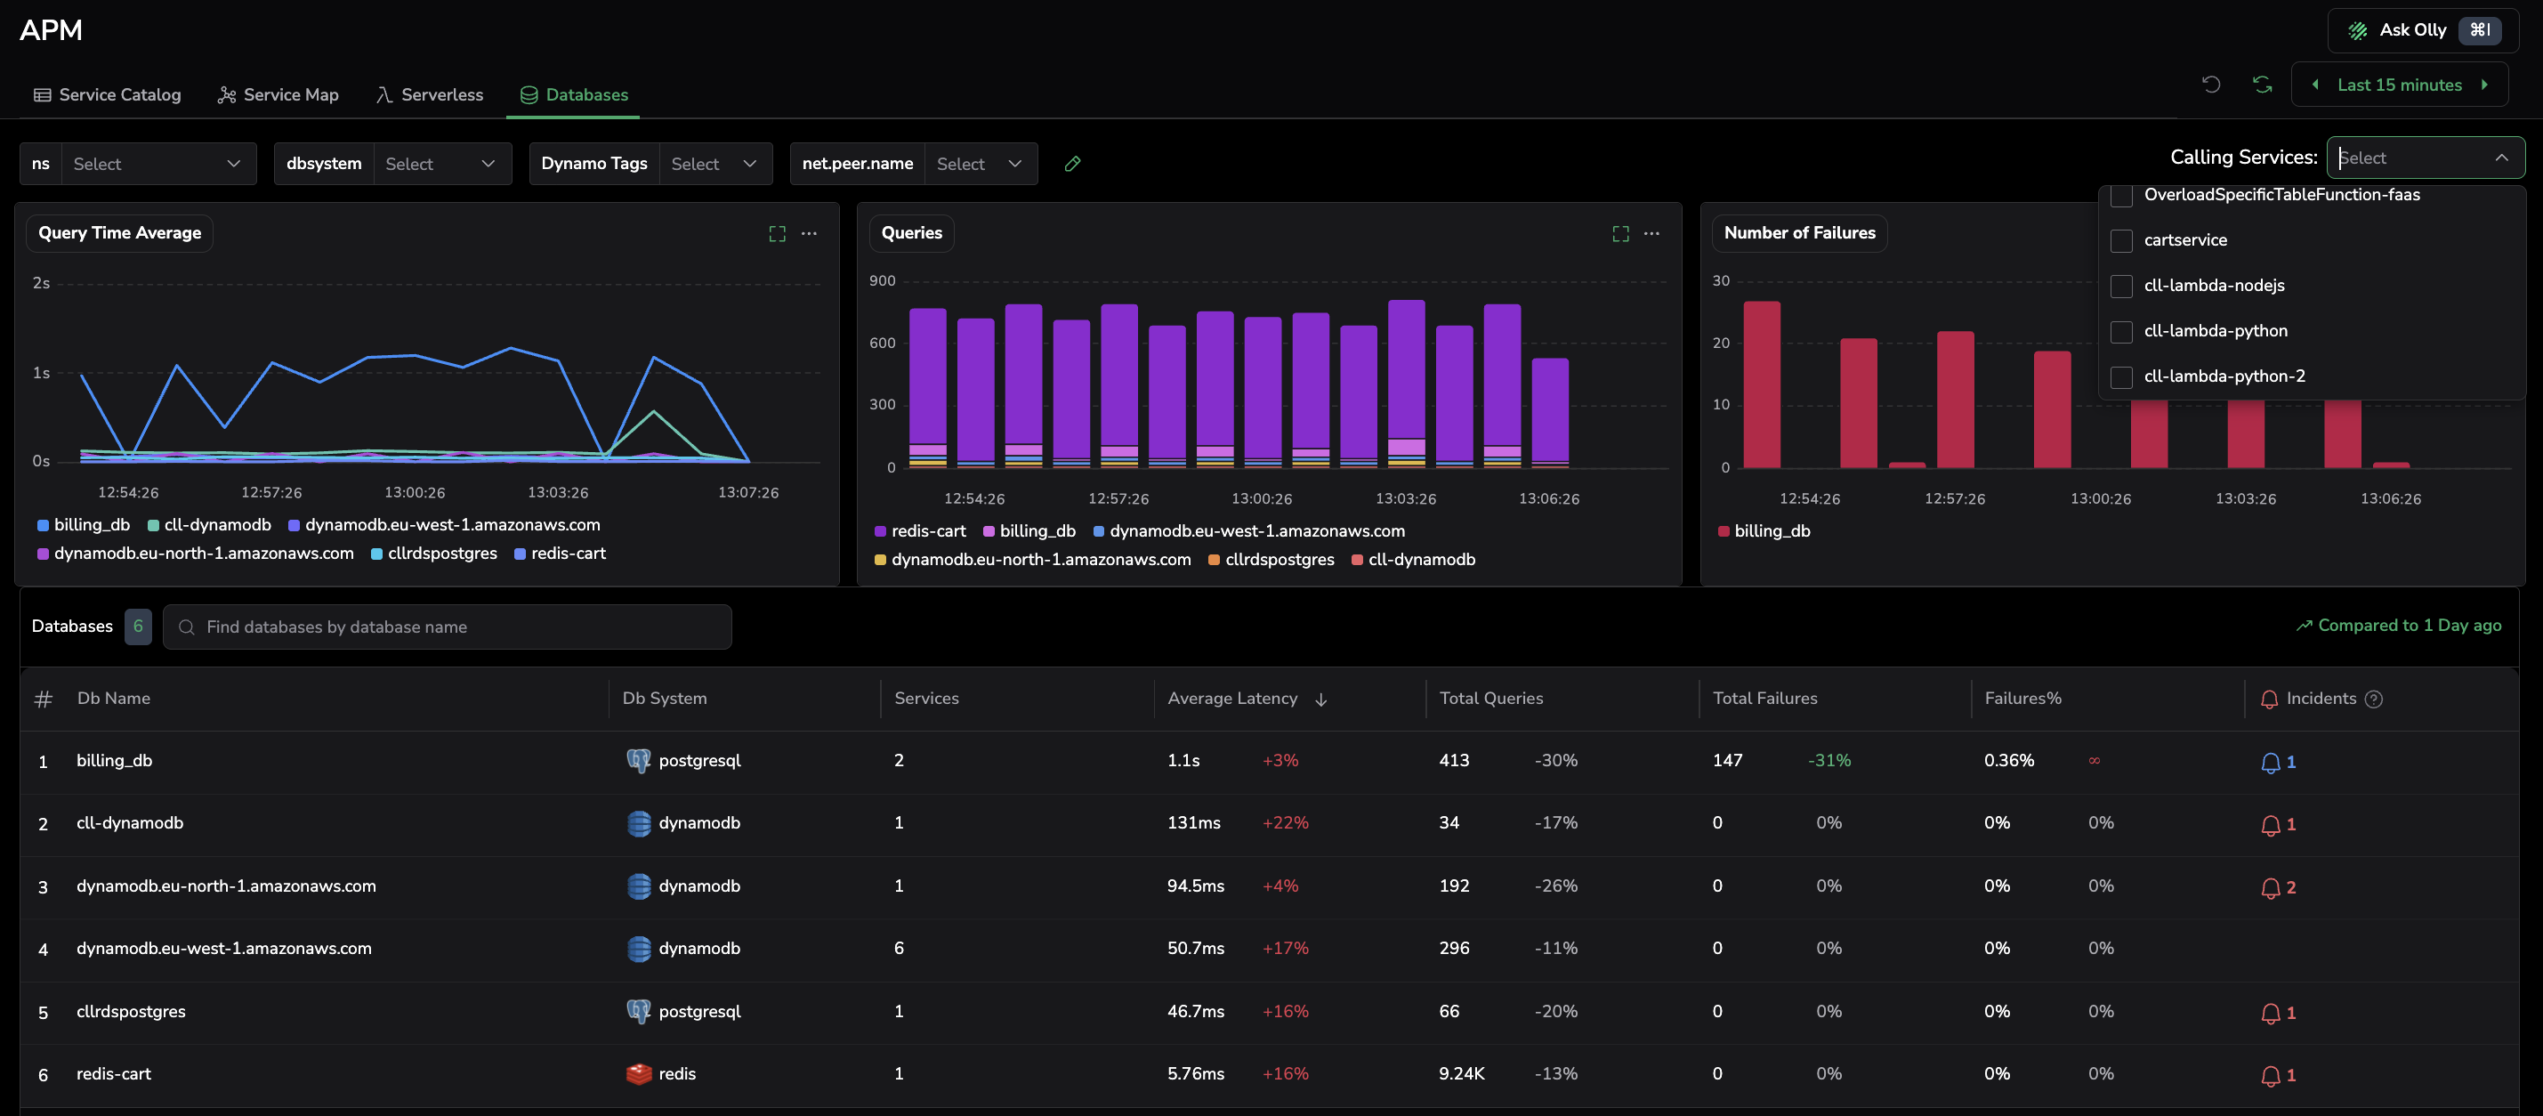This screenshot has height=1116, width=2543.
Task: Expand the Queries chart fullscreen
Action: [x=1620, y=234]
